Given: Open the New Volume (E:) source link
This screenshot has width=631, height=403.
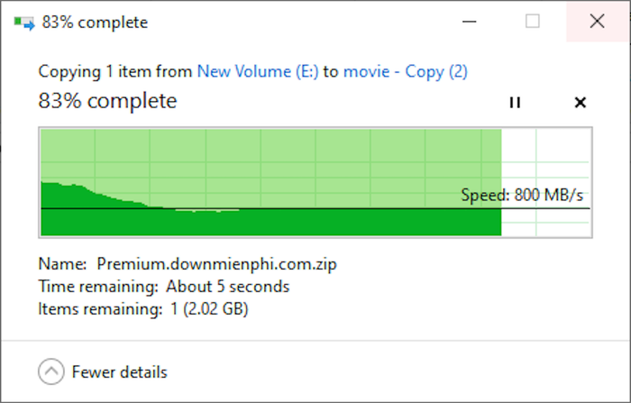Looking at the screenshot, I should point(258,71).
